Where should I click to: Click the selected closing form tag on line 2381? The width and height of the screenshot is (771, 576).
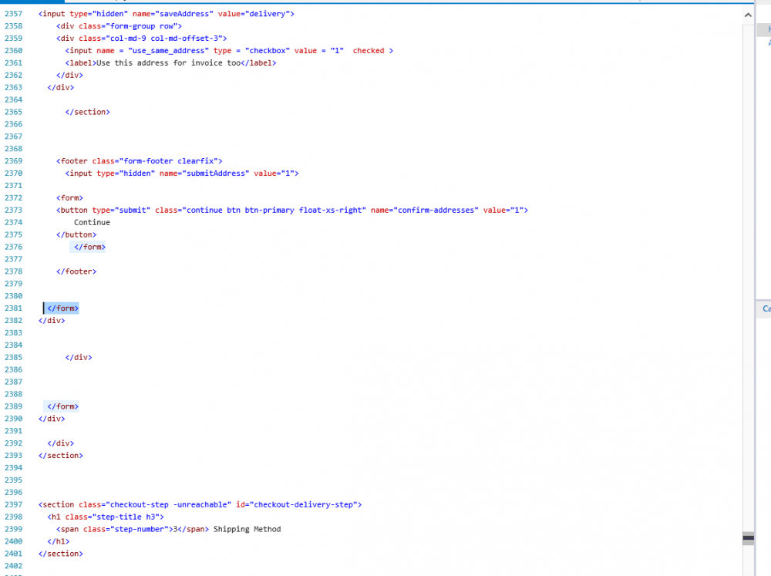(63, 308)
